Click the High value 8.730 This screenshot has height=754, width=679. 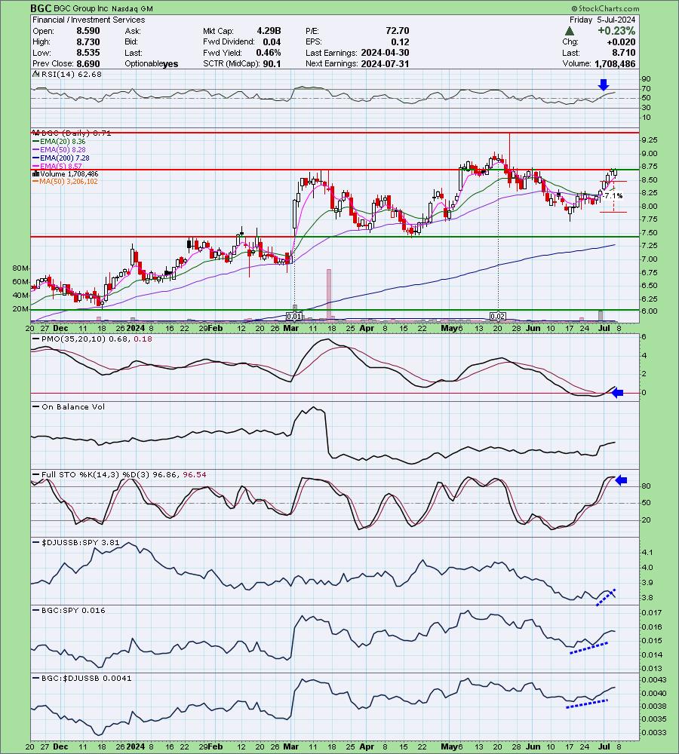[88, 41]
